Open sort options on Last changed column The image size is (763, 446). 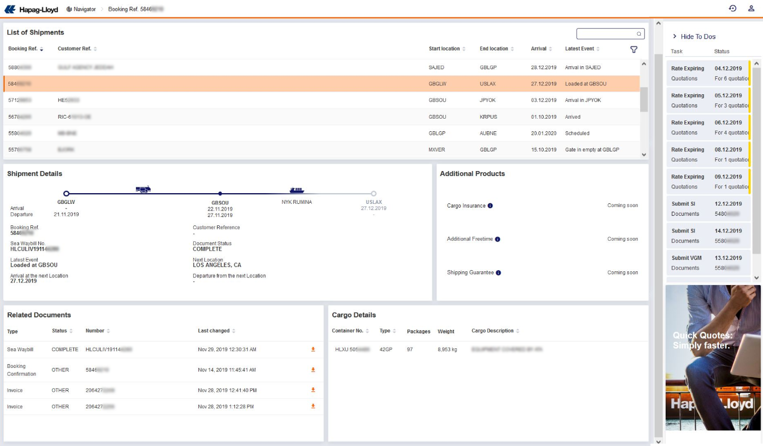point(234,330)
